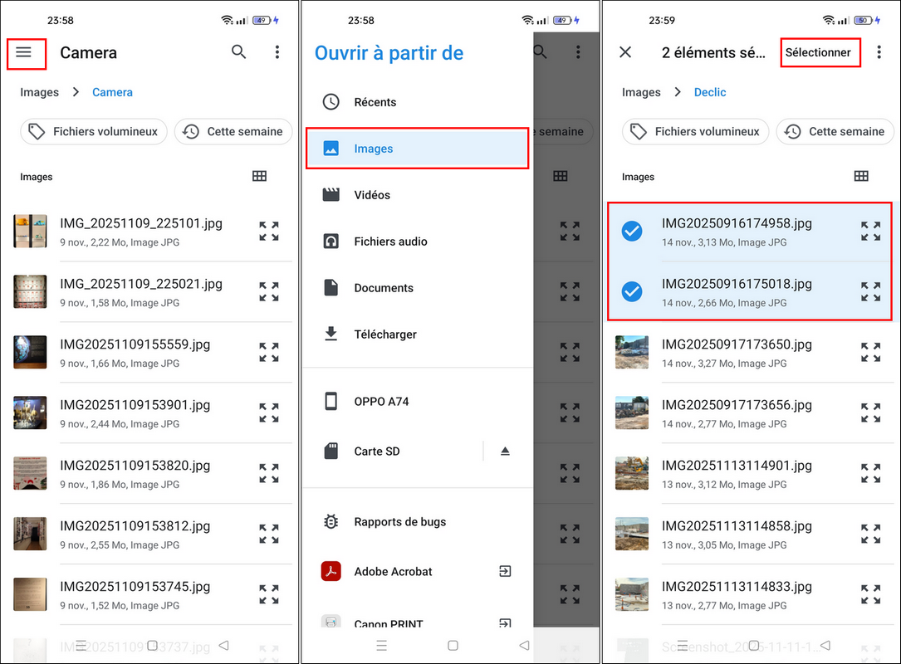Image resolution: width=901 pixels, height=664 pixels.
Task: Tap the IMG20251109155559.jpg thumbnail
Action: point(31,352)
